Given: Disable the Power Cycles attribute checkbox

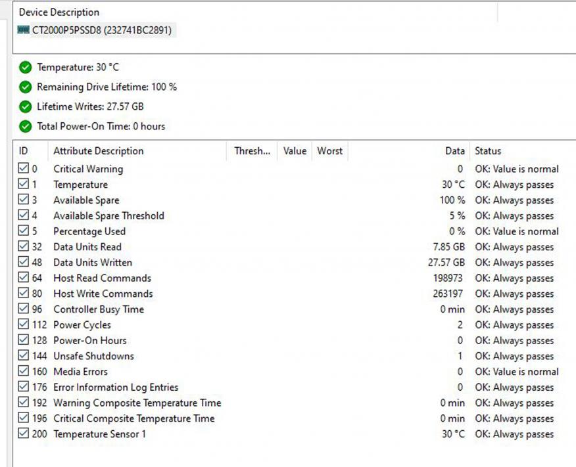Looking at the screenshot, I should [x=24, y=325].
